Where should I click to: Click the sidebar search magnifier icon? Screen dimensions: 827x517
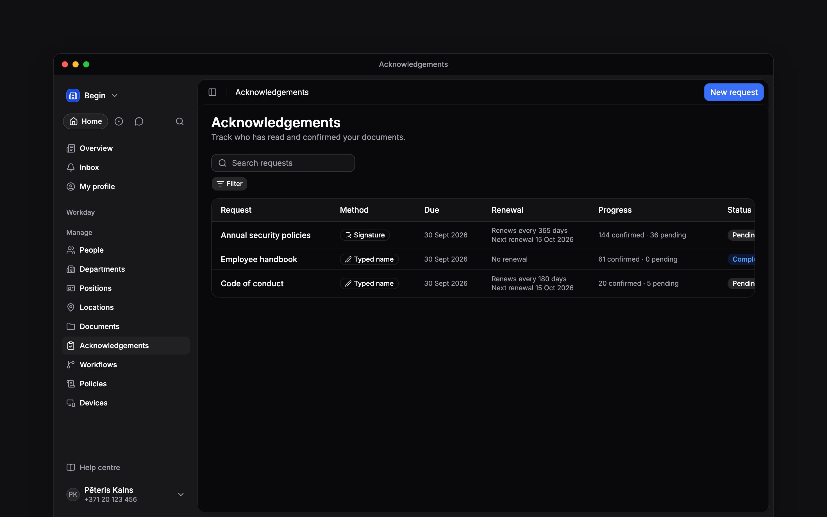(x=180, y=121)
